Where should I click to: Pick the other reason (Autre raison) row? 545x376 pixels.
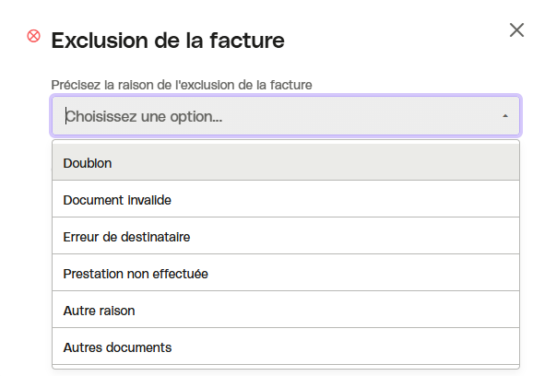point(285,311)
